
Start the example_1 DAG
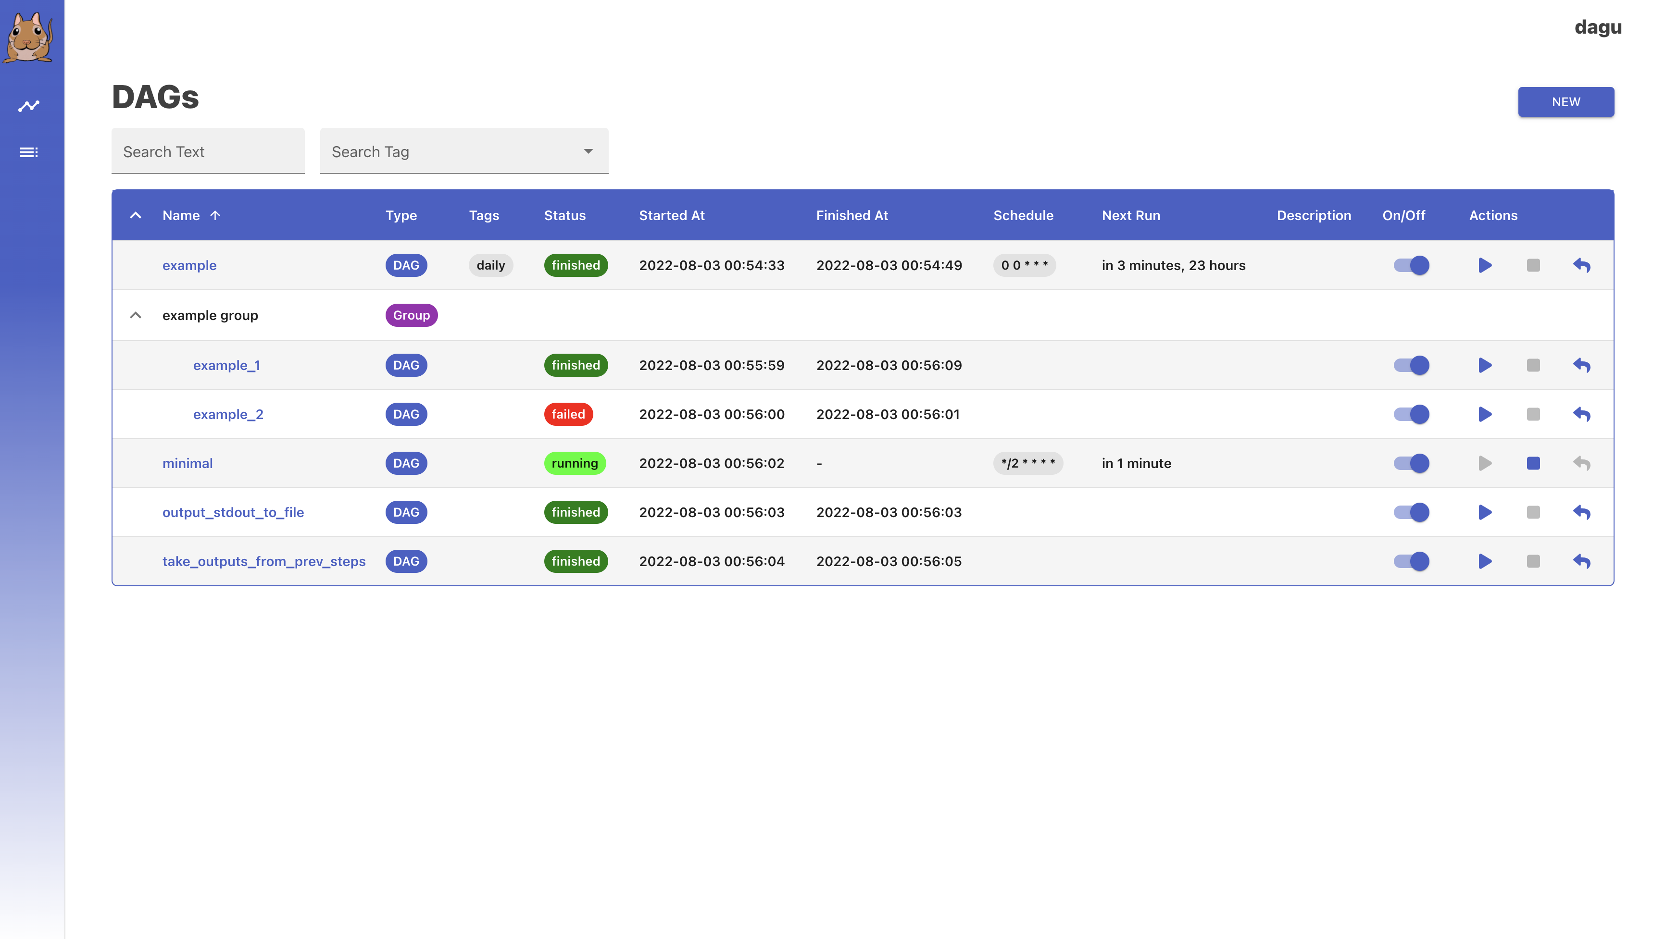(1485, 365)
